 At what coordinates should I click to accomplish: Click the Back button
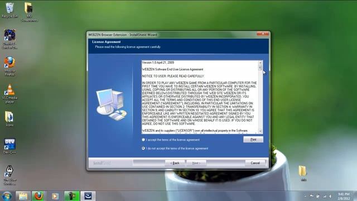point(175,163)
